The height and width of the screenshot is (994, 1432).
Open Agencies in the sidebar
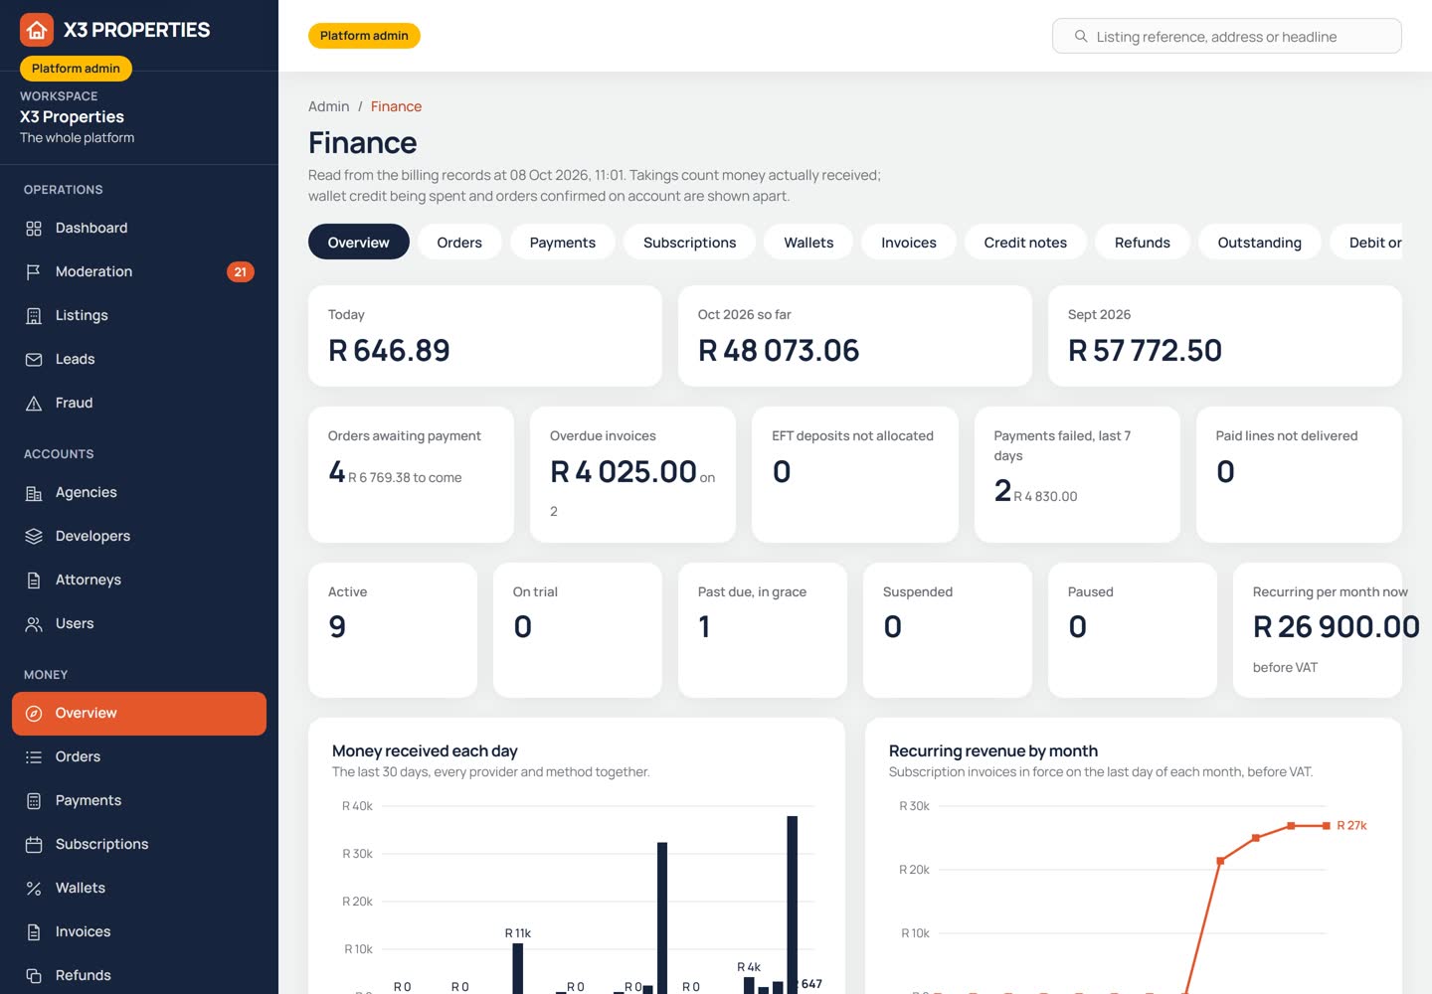tap(139, 493)
